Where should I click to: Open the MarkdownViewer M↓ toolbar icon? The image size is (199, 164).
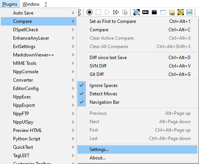(x=145, y=12)
